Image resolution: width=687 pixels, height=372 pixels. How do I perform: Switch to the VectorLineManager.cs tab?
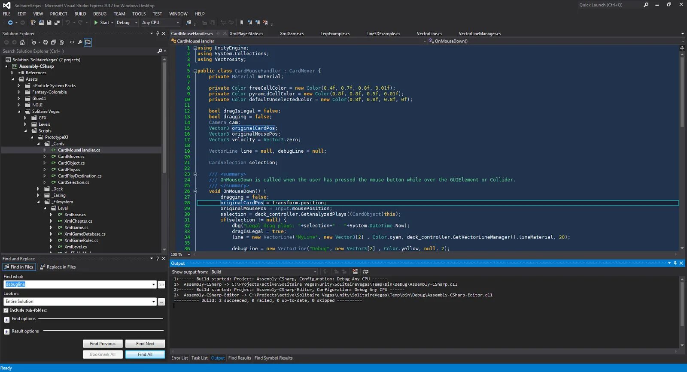pos(480,33)
